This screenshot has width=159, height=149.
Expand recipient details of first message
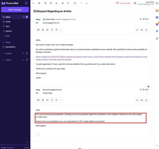pyautogui.click(x=148, y=23)
